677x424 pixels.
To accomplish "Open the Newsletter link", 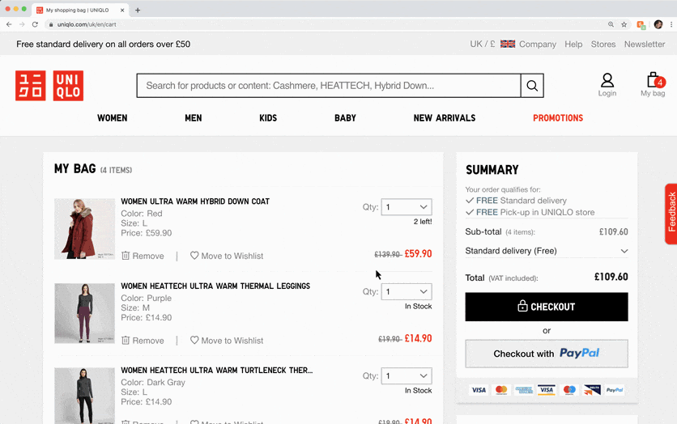I will coord(645,44).
